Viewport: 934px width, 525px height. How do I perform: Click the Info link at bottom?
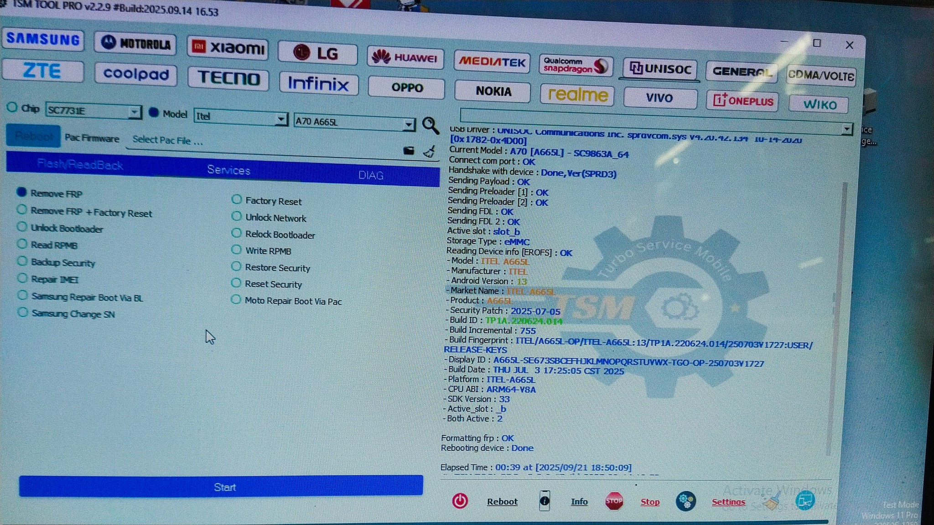[x=579, y=501]
